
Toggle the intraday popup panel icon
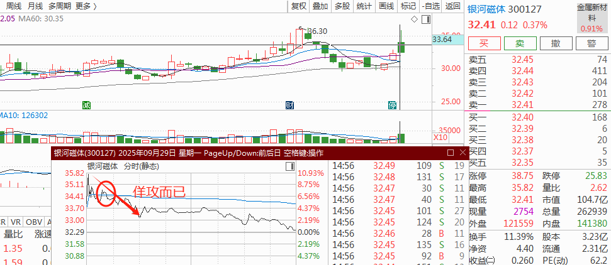(x=290, y=166)
